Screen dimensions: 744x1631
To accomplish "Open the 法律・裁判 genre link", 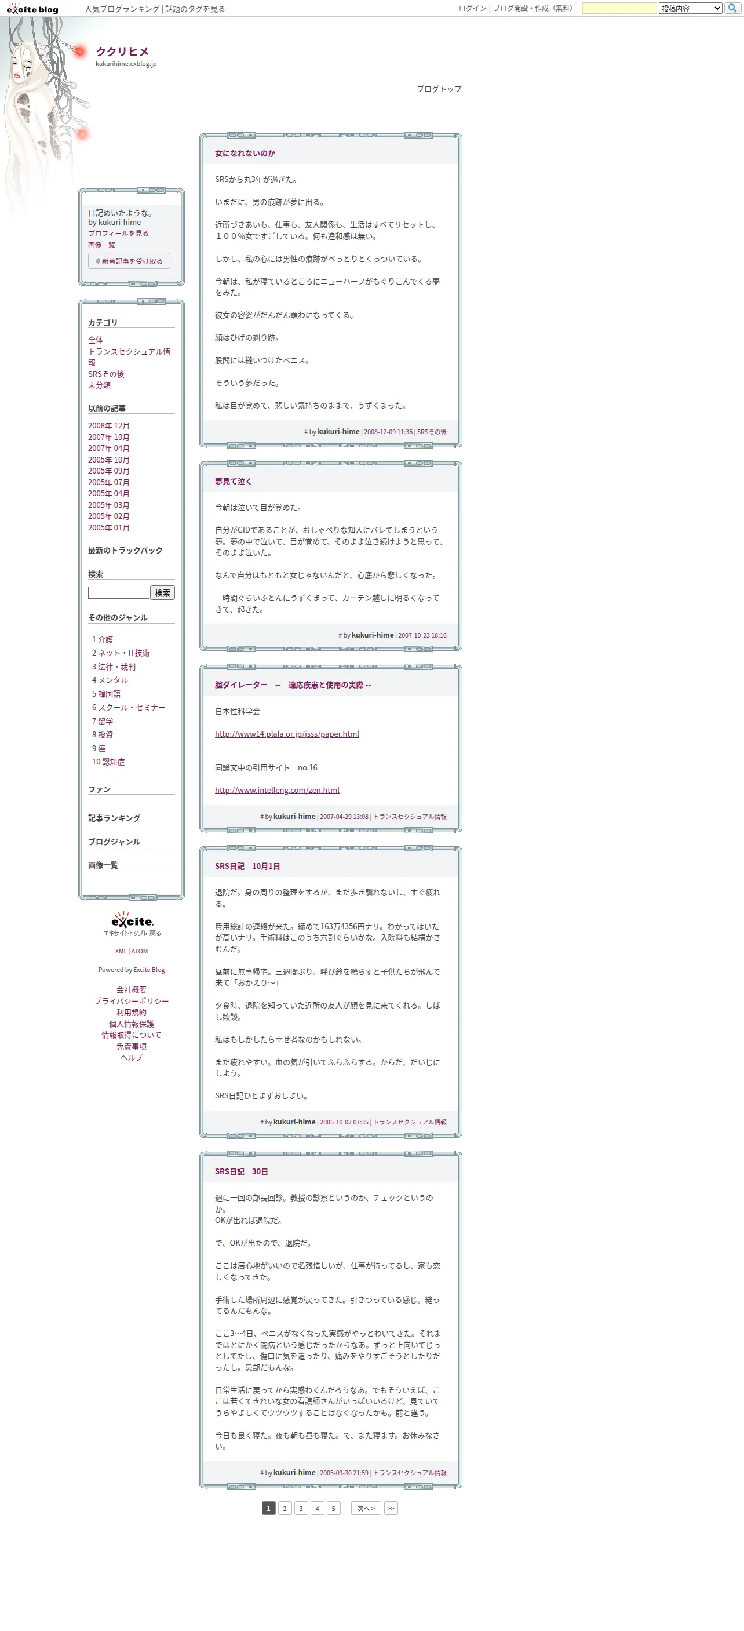I will pos(117,667).
